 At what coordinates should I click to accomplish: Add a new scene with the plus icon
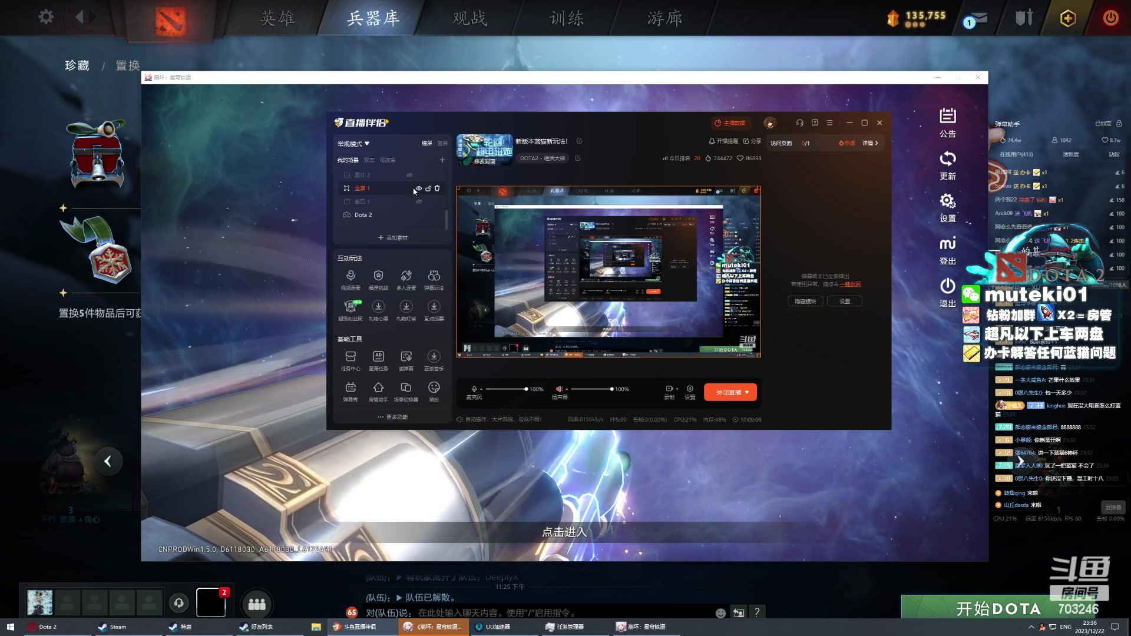point(442,160)
